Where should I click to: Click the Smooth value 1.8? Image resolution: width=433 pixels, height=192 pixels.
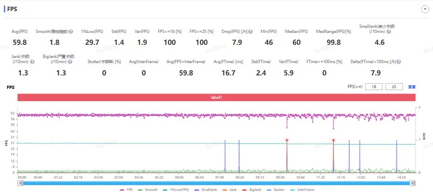55,42
